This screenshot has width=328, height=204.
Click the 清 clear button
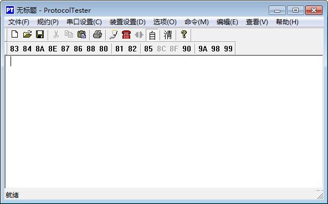(168, 35)
